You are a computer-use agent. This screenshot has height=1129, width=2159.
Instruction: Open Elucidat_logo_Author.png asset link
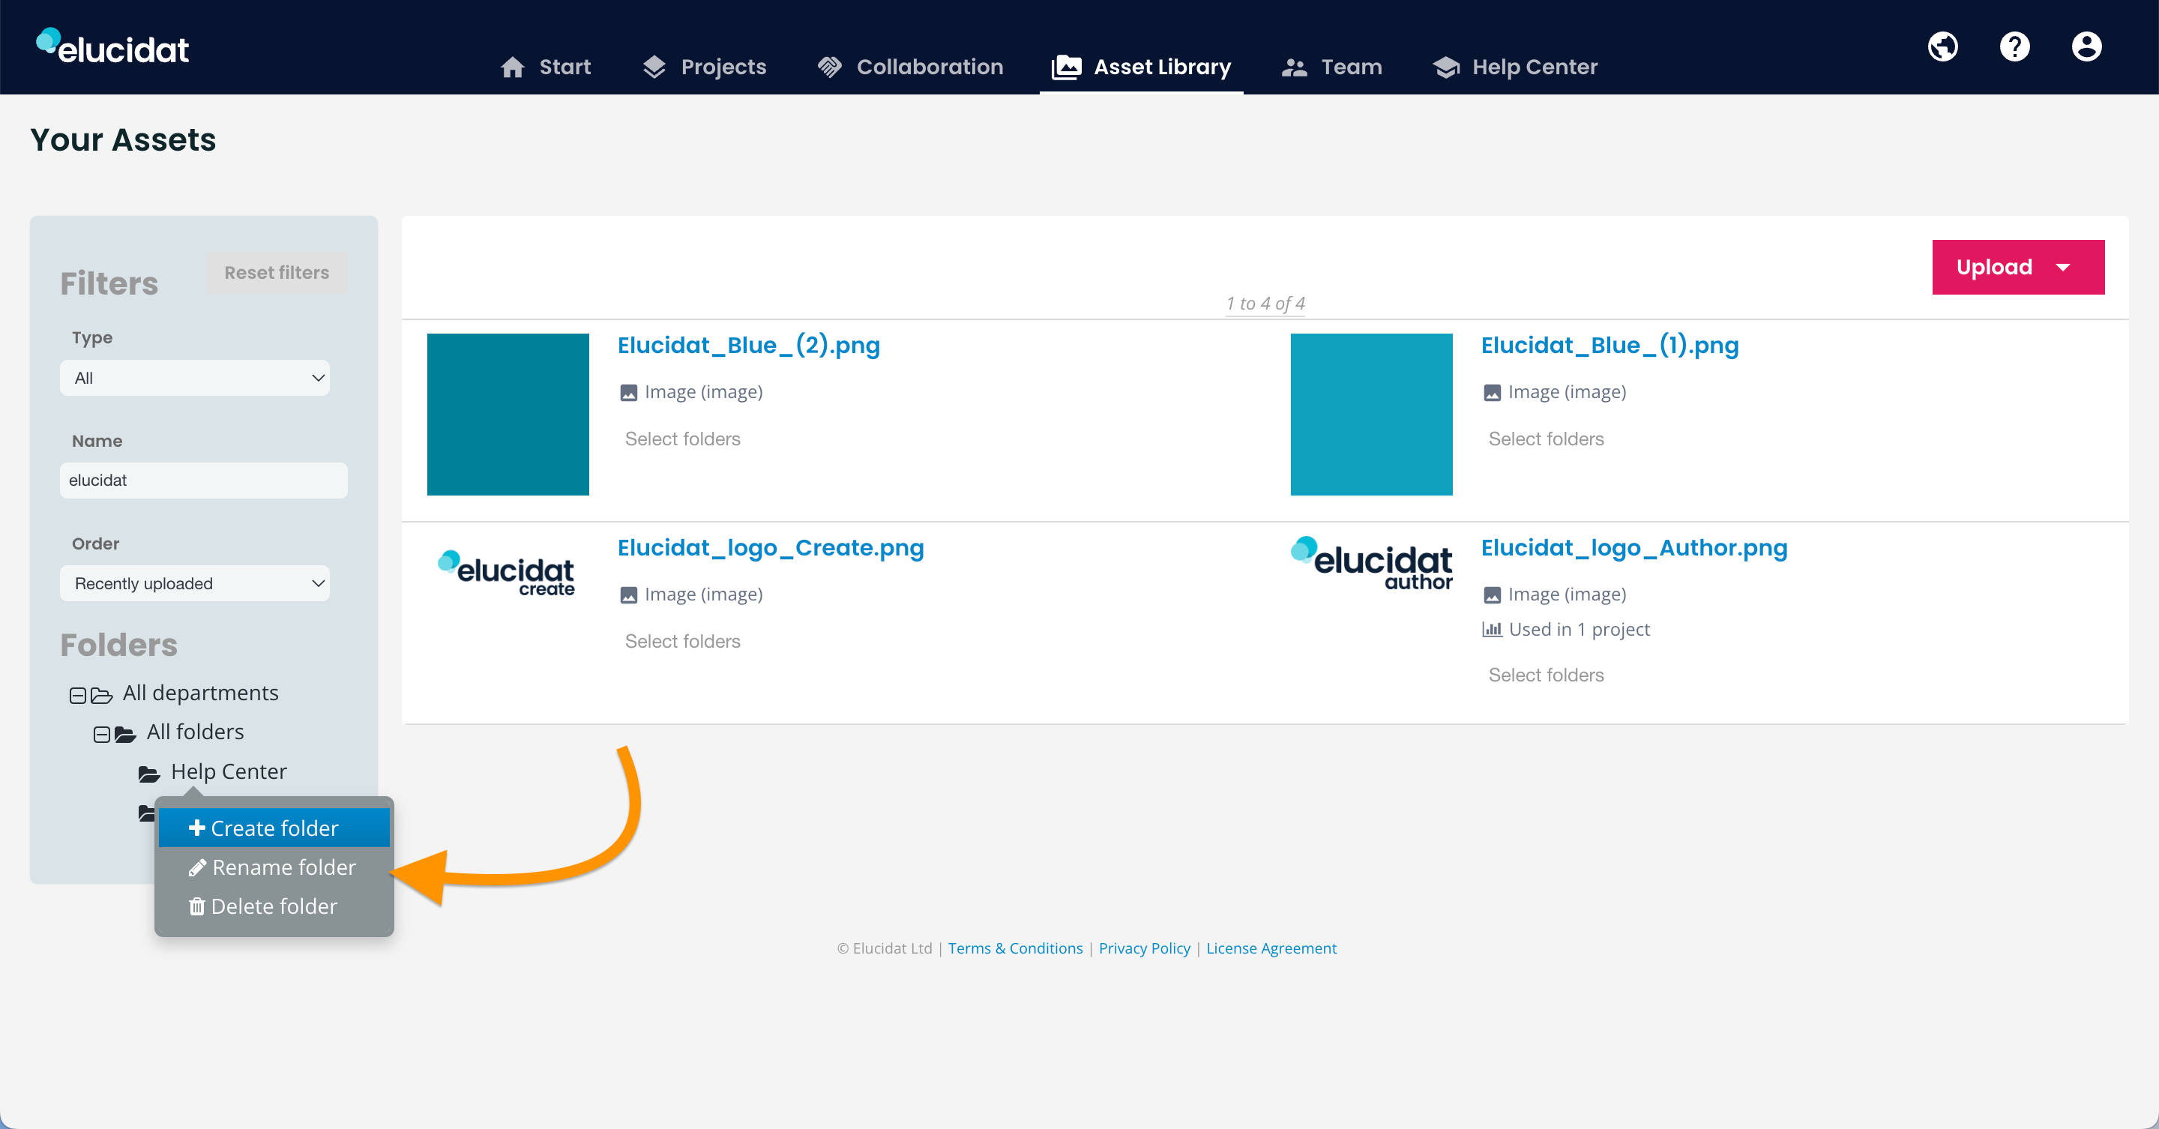coord(1634,547)
